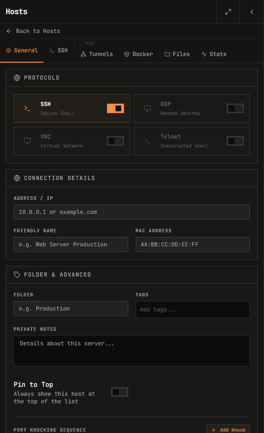Screen dimensions: 264x433
Task: Collapse the Hosts panel with the chevron
Action: coord(252,12)
